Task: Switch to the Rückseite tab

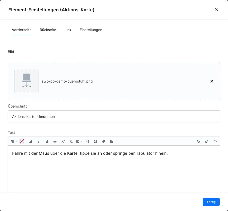Action: click(48, 30)
